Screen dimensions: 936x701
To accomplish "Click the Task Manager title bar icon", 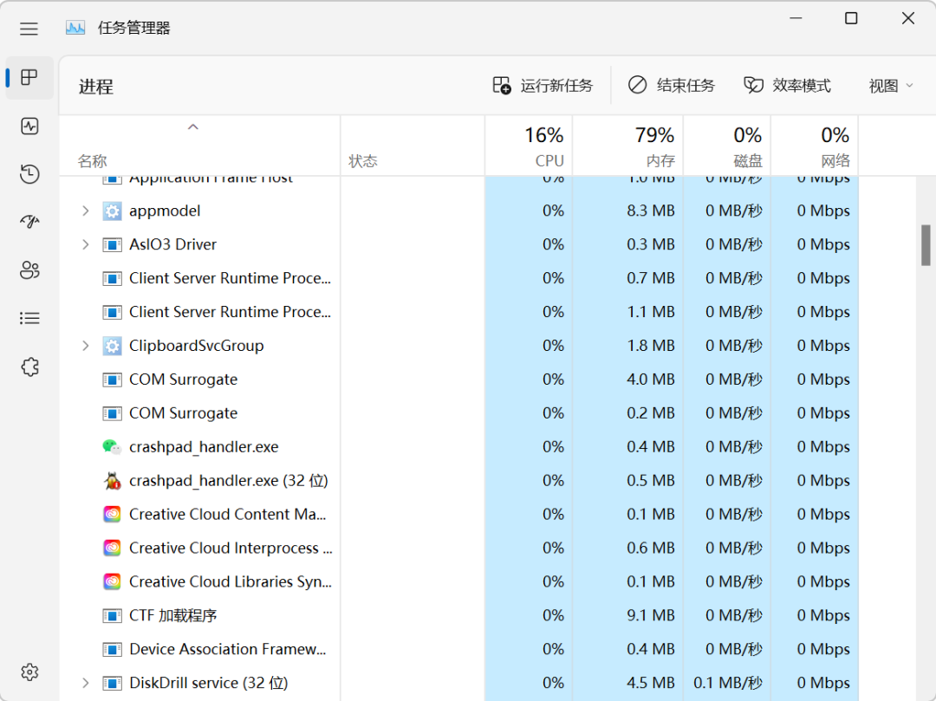I will point(75,28).
